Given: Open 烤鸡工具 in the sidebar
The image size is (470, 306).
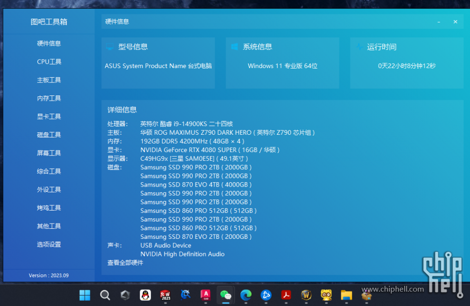Looking at the screenshot, I should (x=49, y=208).
